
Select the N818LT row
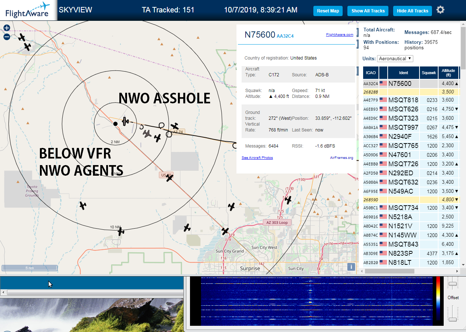pyautogui.click(x=411, y=263)
